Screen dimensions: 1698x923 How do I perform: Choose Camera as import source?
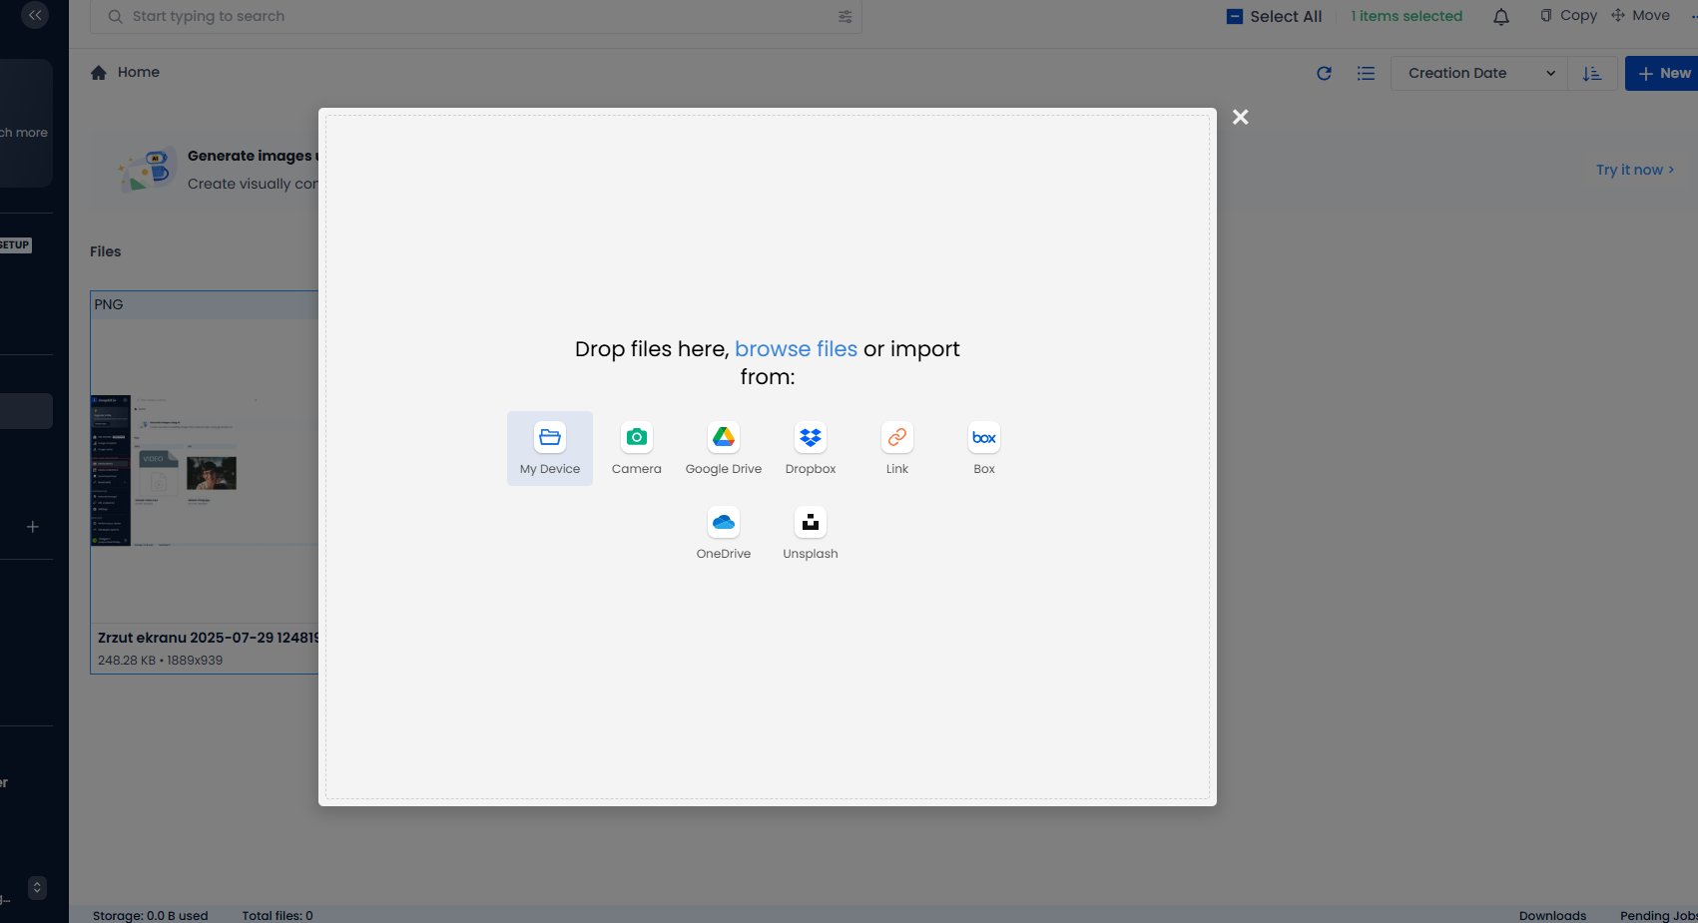point(636,448)
